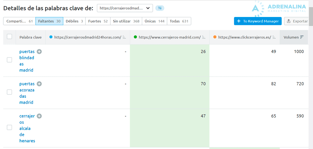Click the orange dot of clickcerrajeros.es
This screenshot has width=313, height=149.
point(215,37)
